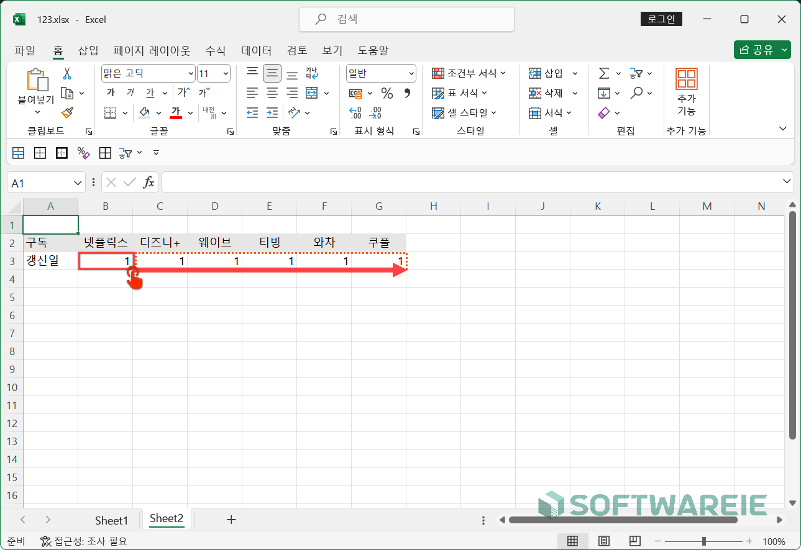Click the Cut scissors icon
The height and width of the screenshot is (550, 801).
coord(67,74)
